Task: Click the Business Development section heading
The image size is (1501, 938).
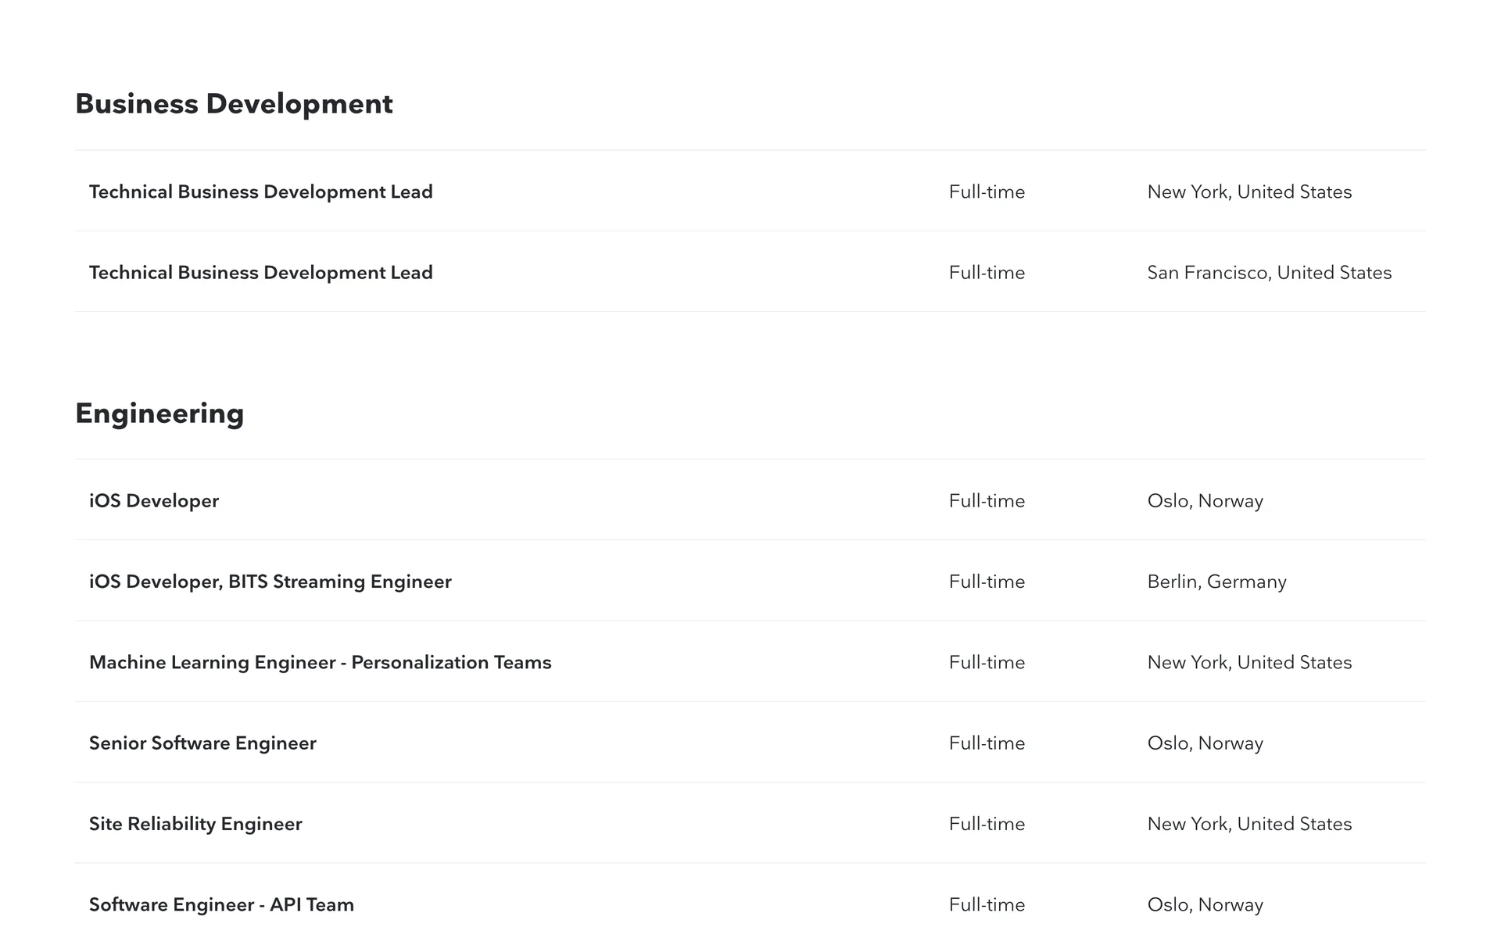Action: tap(234, 104)
